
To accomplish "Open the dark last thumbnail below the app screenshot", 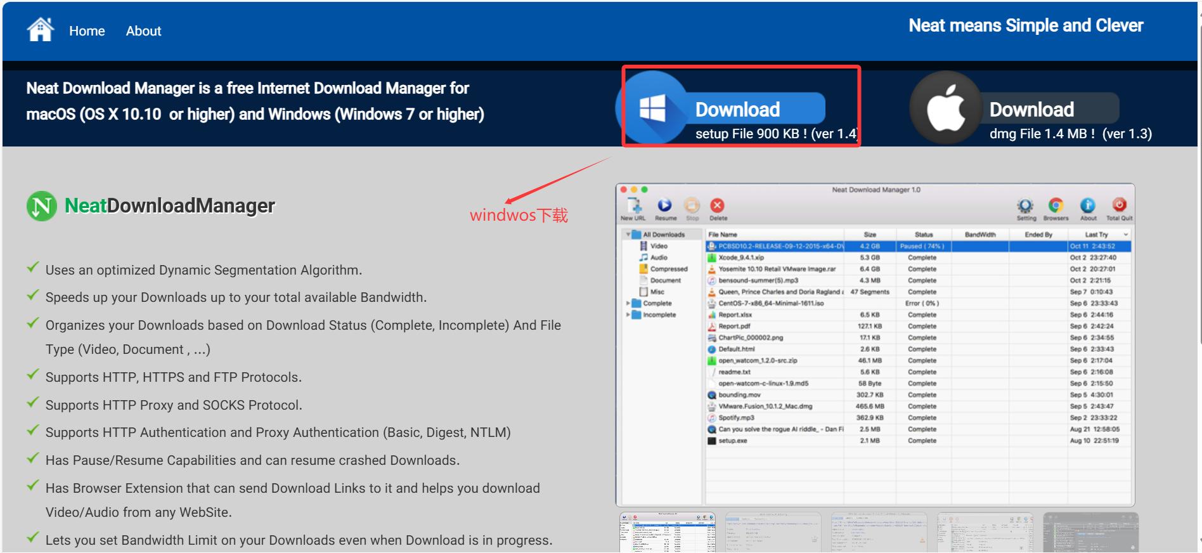I will pos(1090,531).
